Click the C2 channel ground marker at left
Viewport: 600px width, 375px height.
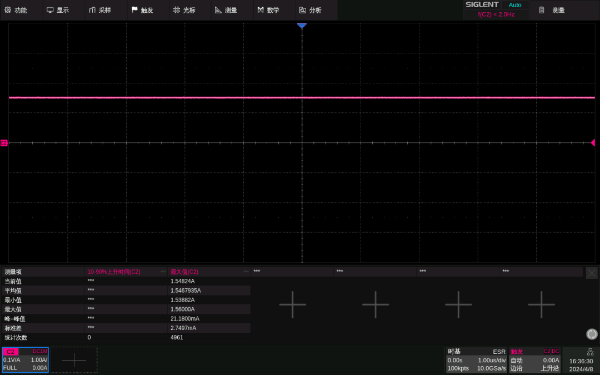(x=4, y=143)
